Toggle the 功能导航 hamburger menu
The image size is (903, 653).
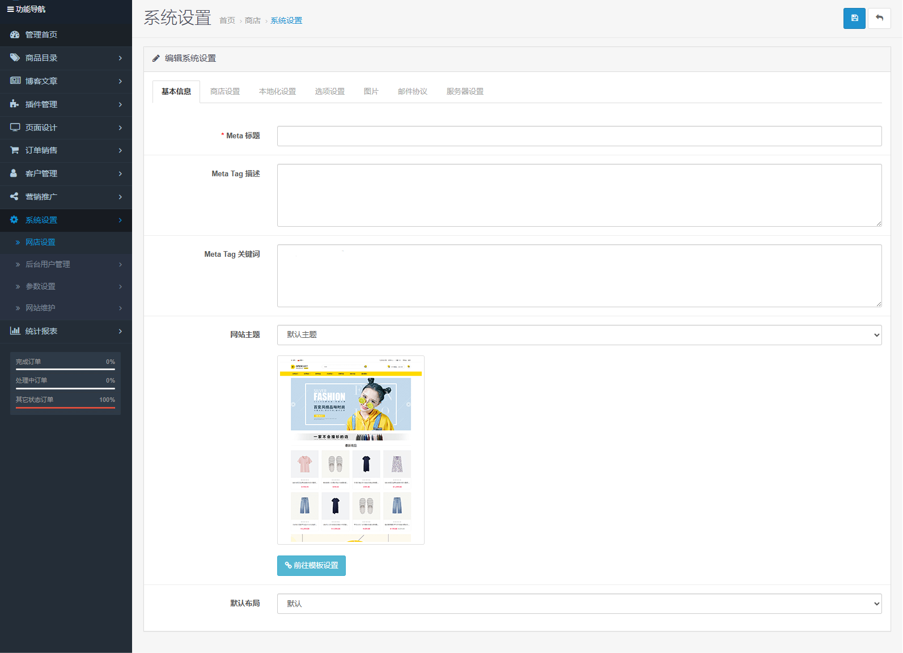tap(10, 9)
